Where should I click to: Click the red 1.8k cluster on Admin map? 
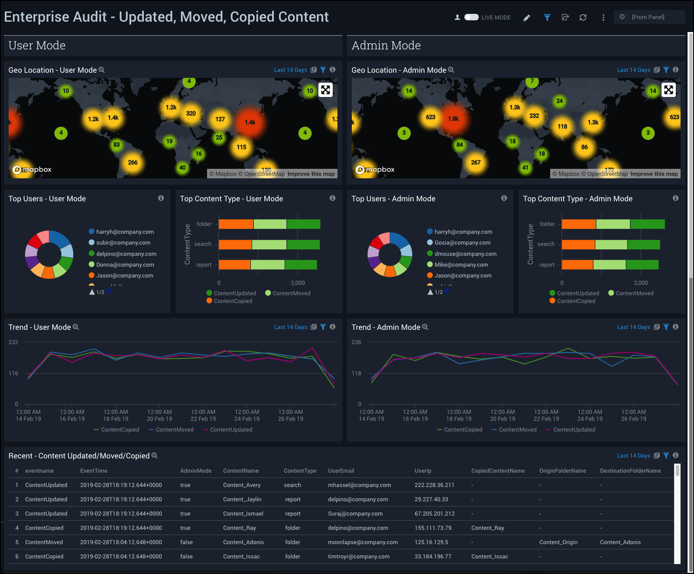[x=453, y=119]
